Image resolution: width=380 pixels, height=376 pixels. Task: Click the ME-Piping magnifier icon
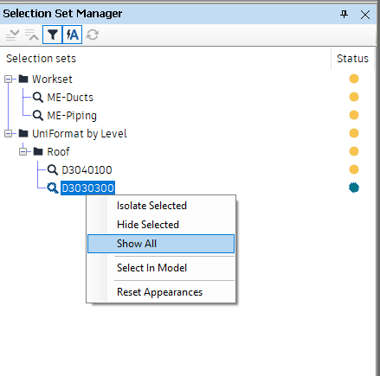click(37, 116)
